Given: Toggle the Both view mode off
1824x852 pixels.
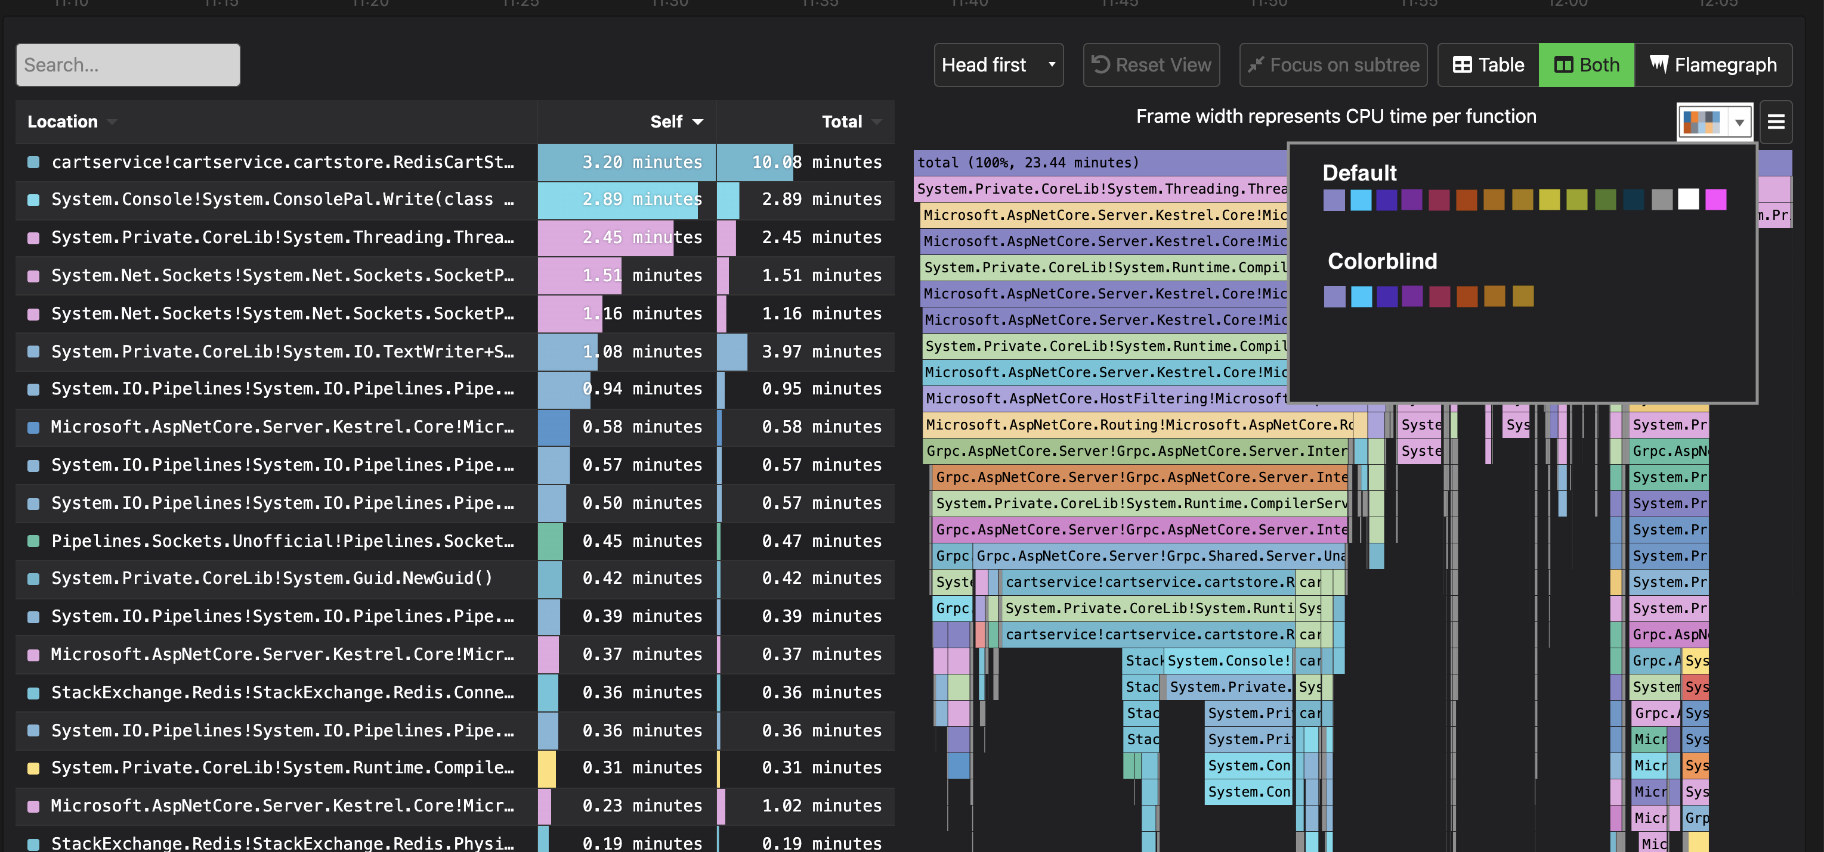Looking at the screenshot, I should 1586,64.
